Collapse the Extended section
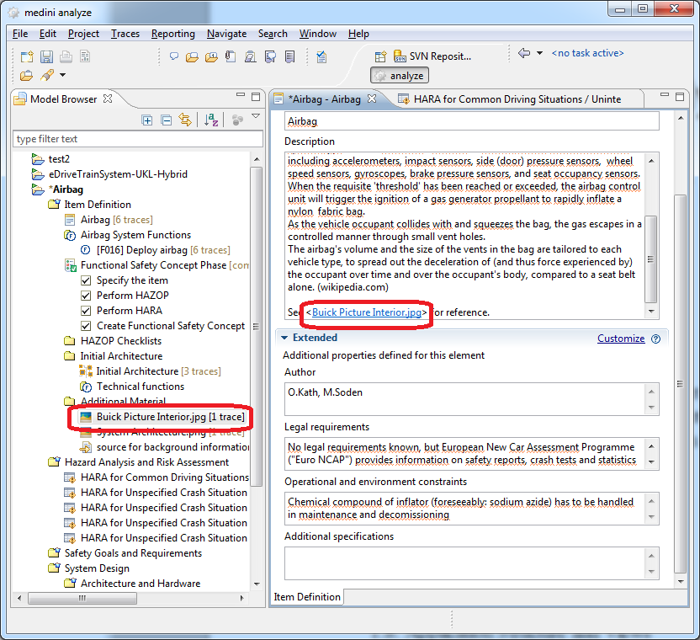The width and height of the screenshot is (700, 640). click(x=283, y=338)
